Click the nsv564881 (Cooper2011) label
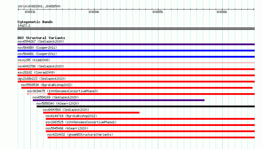This screenshot has width=263, height=149. [37, 54]
